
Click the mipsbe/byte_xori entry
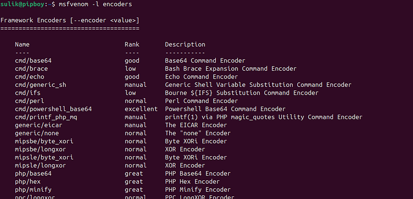(44, 141)
